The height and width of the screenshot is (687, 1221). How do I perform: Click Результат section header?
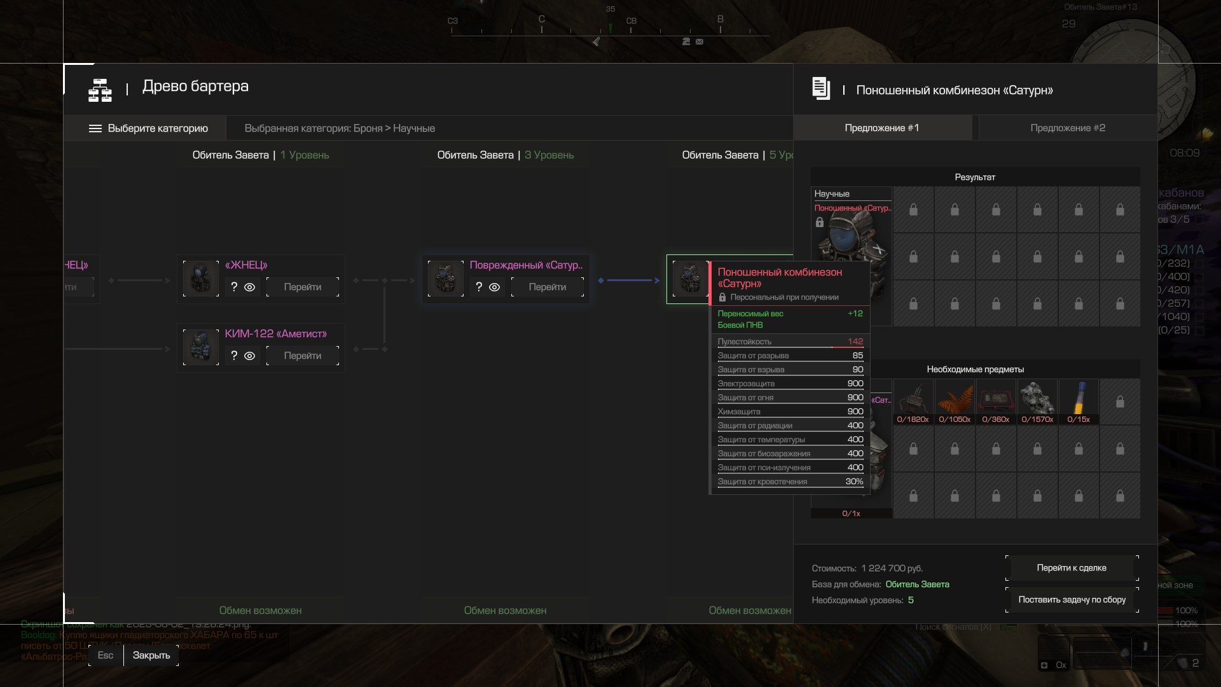click(975, 177)
